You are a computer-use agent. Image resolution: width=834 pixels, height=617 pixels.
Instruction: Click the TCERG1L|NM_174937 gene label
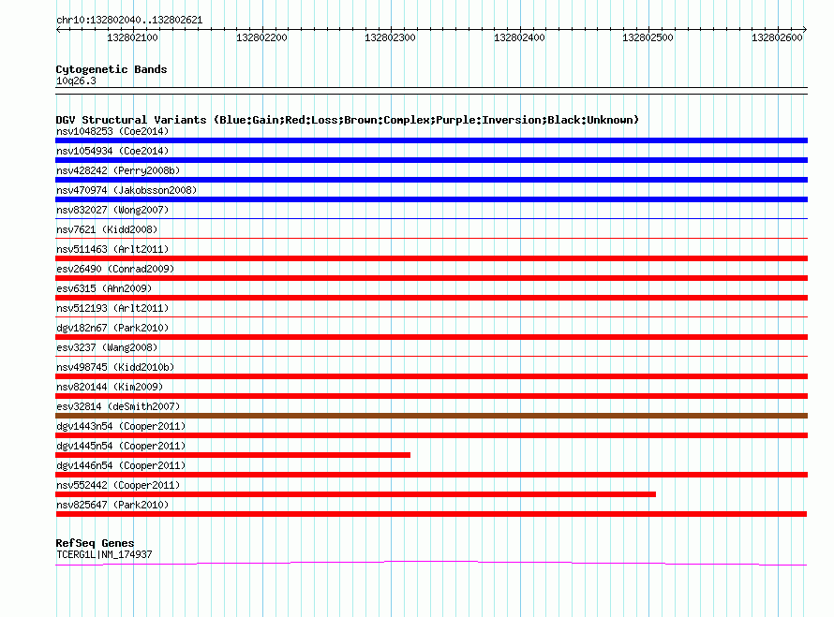coord(104,554)
